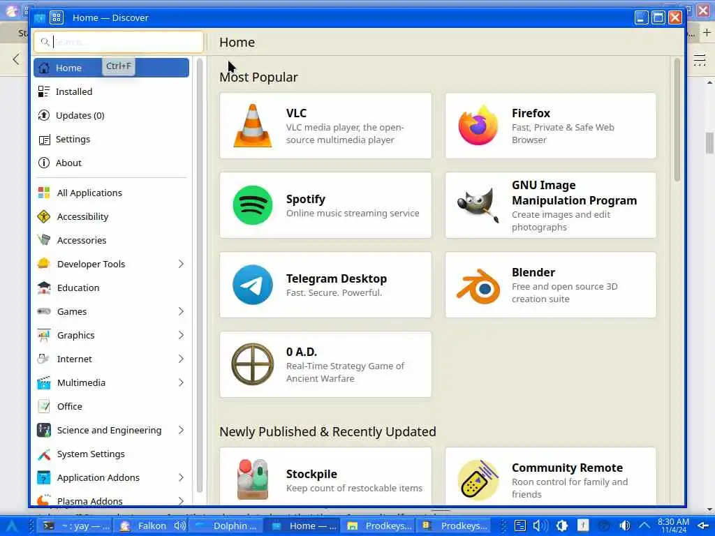Viewport: 715px width, 536px height.
Task: Click the green Spotify logo
Action: [253, 205]
